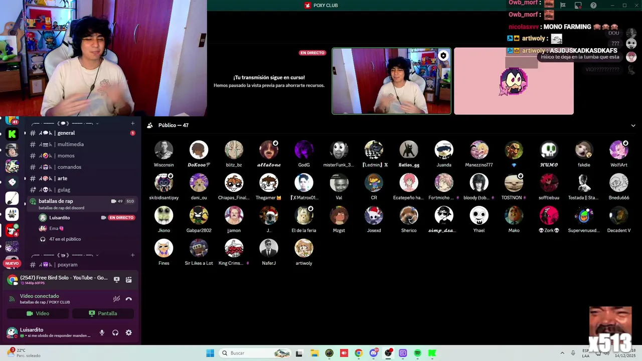642x361 pixels.
Task: Select batallas de rap stage channel
Action: [x=82, y=204]
